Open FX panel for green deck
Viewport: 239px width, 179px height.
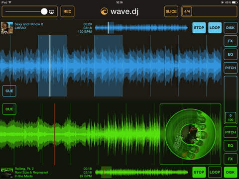pos(231,159)
